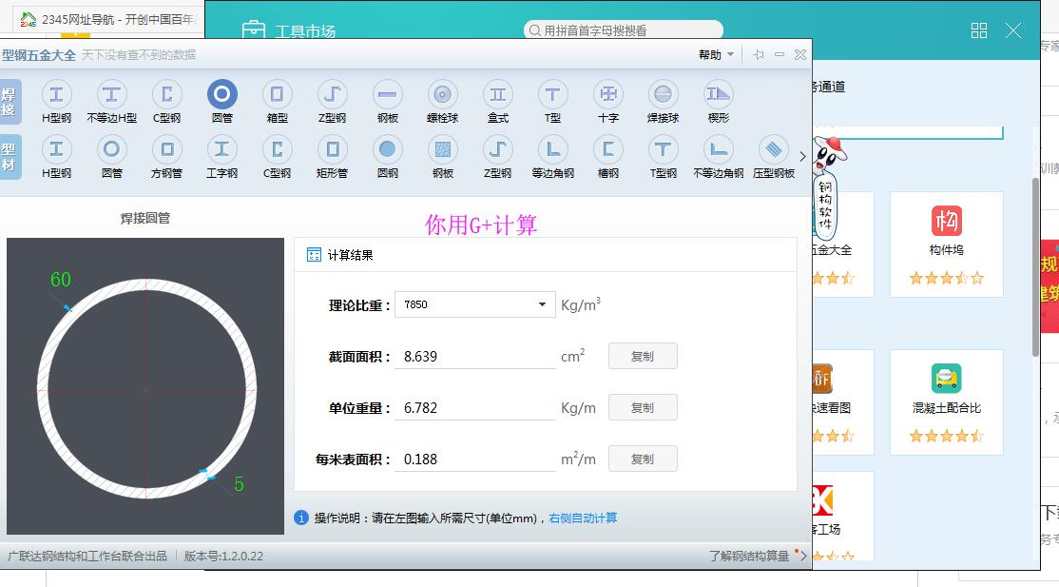
Task: Open the 构件坞 tool card
Action: coord(946,245)
